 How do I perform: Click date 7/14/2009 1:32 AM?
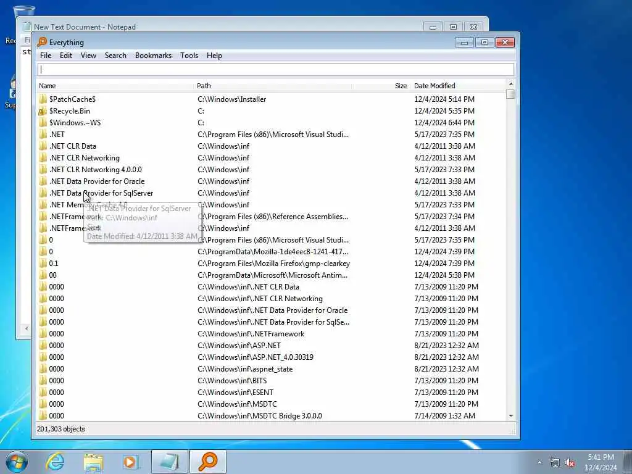pyautogui.click(x=444, y=415)
